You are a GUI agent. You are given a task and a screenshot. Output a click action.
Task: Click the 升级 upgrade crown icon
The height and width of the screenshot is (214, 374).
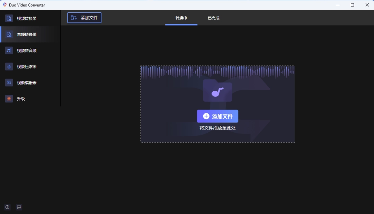pyautogui.click(x=9, y=99)
